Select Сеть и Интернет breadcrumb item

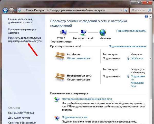click(36, 10)
